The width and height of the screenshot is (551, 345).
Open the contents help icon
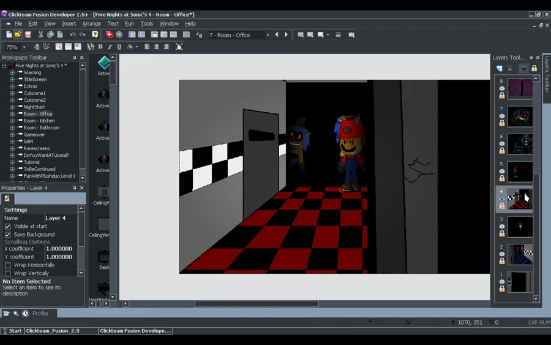pyautogui.click(x=95, y=34)
